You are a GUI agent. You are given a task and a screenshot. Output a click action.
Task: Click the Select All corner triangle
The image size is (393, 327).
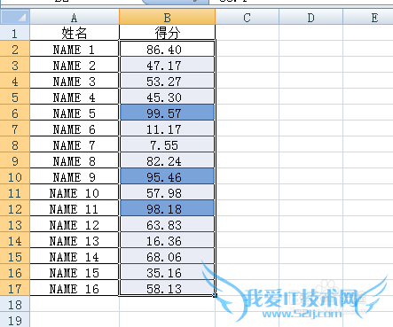pyautogui.click(x=15, y=17)
